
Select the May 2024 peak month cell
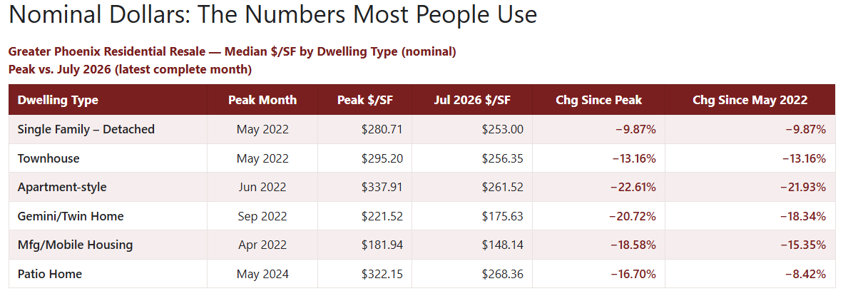262,274
